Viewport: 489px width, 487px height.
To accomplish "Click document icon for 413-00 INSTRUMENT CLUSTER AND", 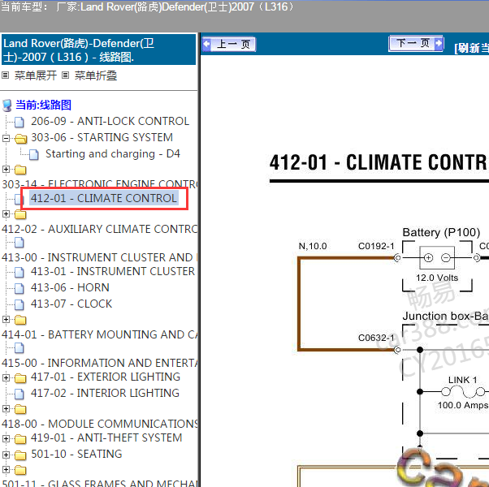I will tap(19, 243).
